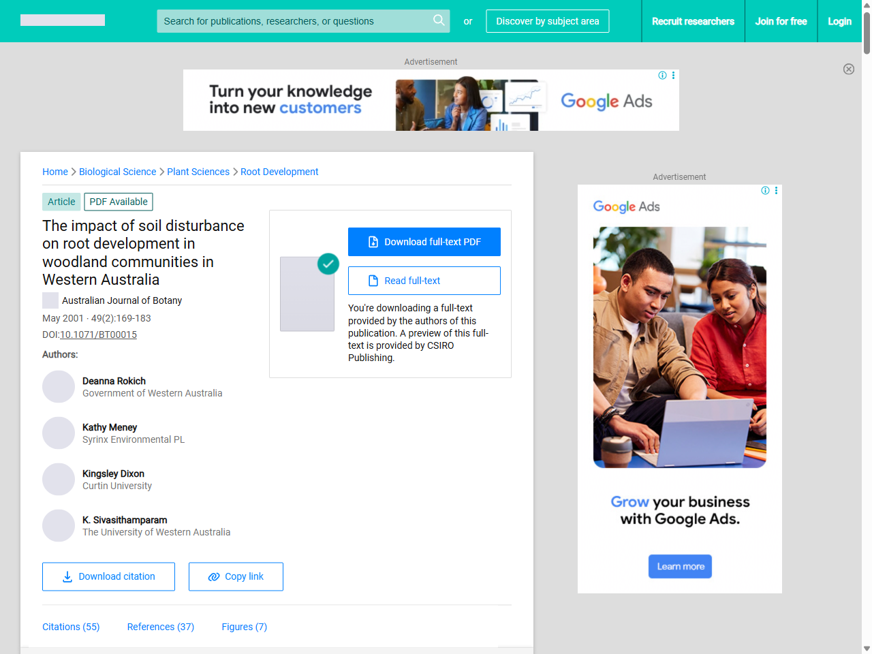Screen dimensions: 872x654
Task: Open the top banner ad options menu
Action: (673, 76)
